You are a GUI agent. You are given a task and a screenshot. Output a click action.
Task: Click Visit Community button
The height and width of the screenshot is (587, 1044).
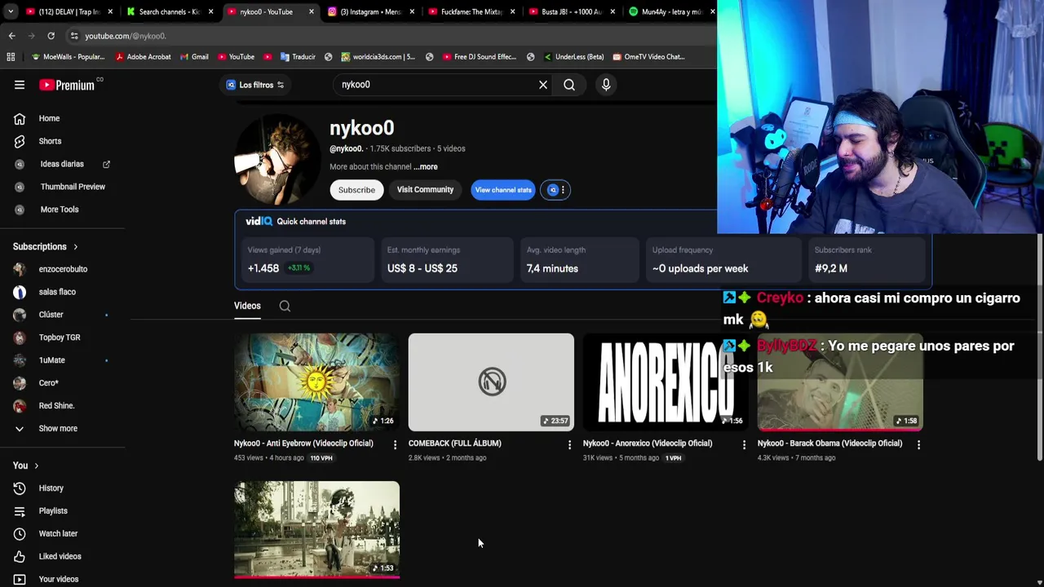pos(425,190)
